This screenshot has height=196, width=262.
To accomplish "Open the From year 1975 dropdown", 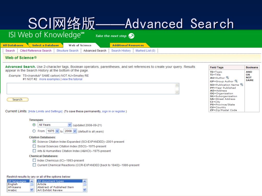I will click(53, 131).
